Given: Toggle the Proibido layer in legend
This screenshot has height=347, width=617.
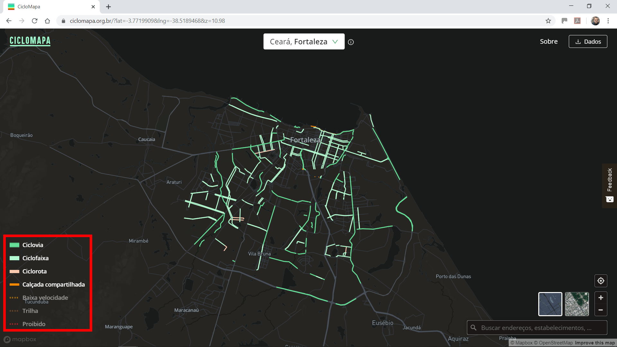Looking at the screenshot, I should pyautogui.click(x=34, y=324).
